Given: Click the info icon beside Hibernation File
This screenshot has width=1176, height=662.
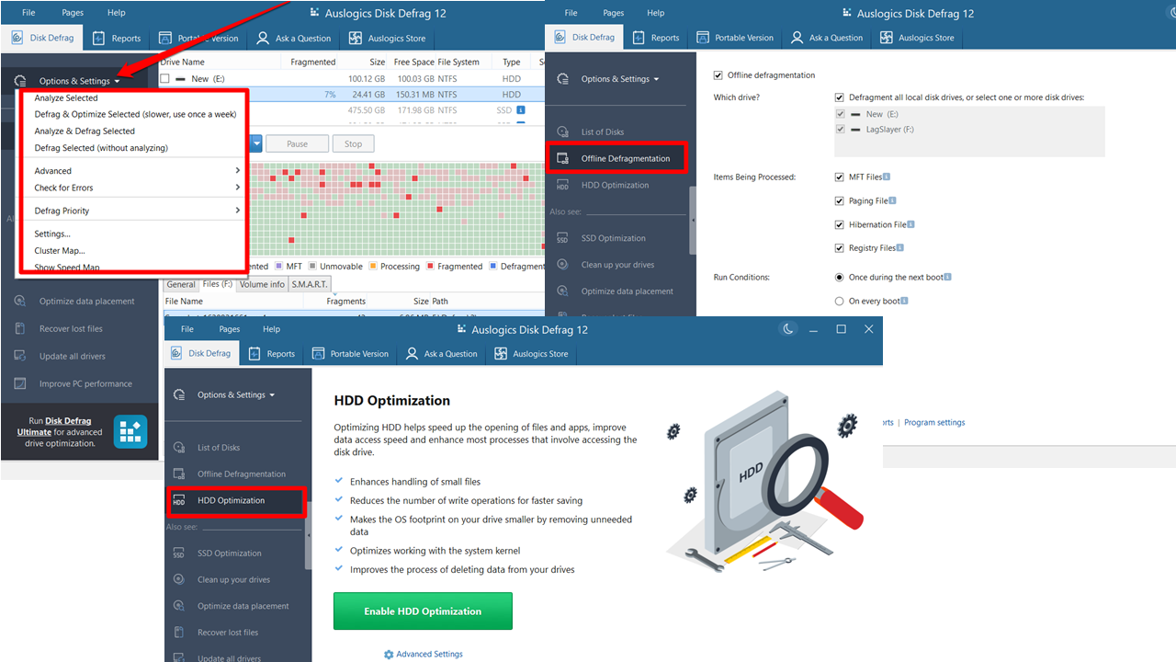Looking at the screenshot, I should pyautogui.click(x=910, y=224).
